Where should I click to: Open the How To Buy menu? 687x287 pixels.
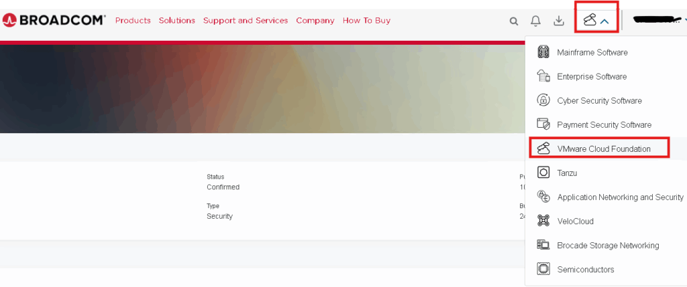366,21
